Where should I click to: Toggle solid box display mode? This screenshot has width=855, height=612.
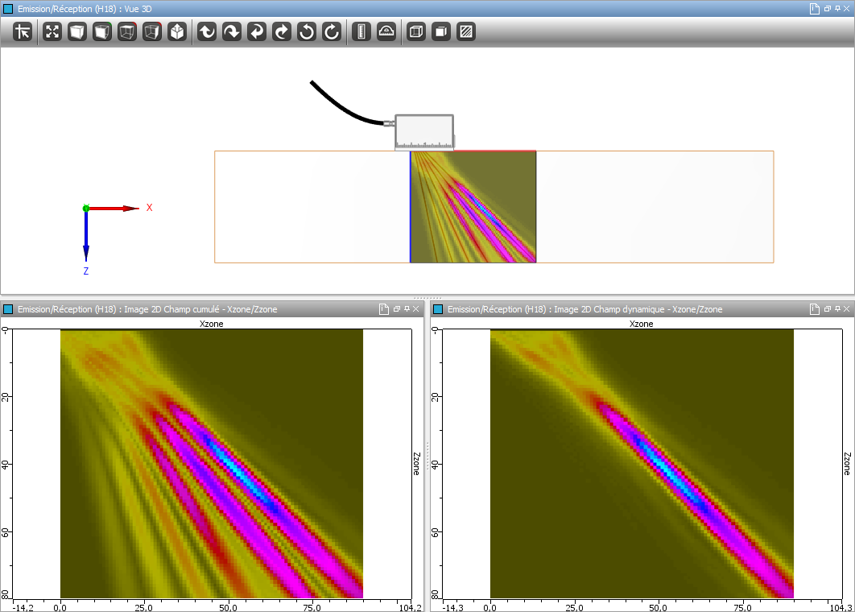440,32
